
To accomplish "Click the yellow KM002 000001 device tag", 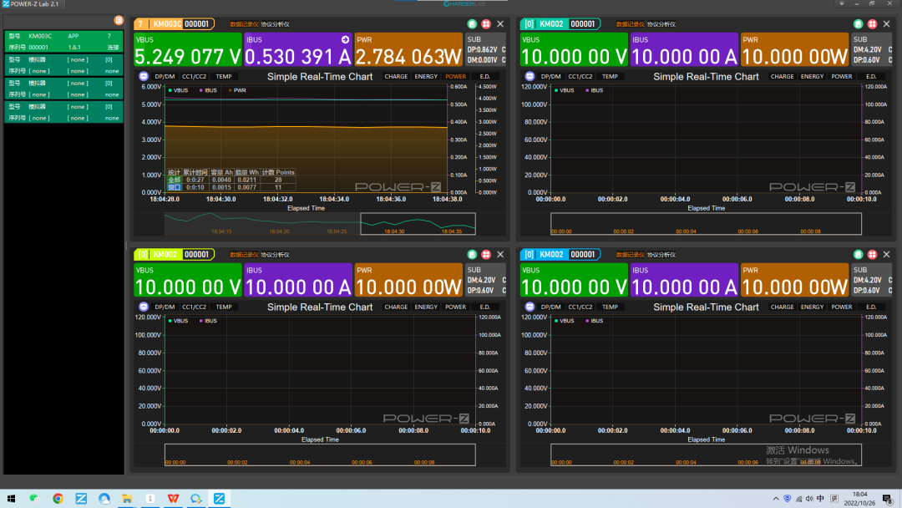I will click(x=174, y=254).
